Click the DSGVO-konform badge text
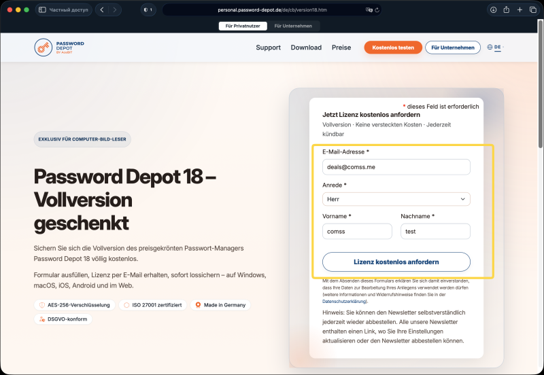544x375 pixels. (x=67, y=319)
